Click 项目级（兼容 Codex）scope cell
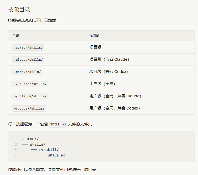 [x=109, y=72]
